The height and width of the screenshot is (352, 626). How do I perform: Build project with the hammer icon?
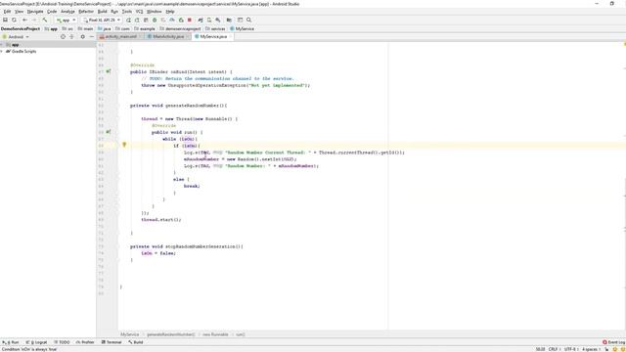coord(45,20)
